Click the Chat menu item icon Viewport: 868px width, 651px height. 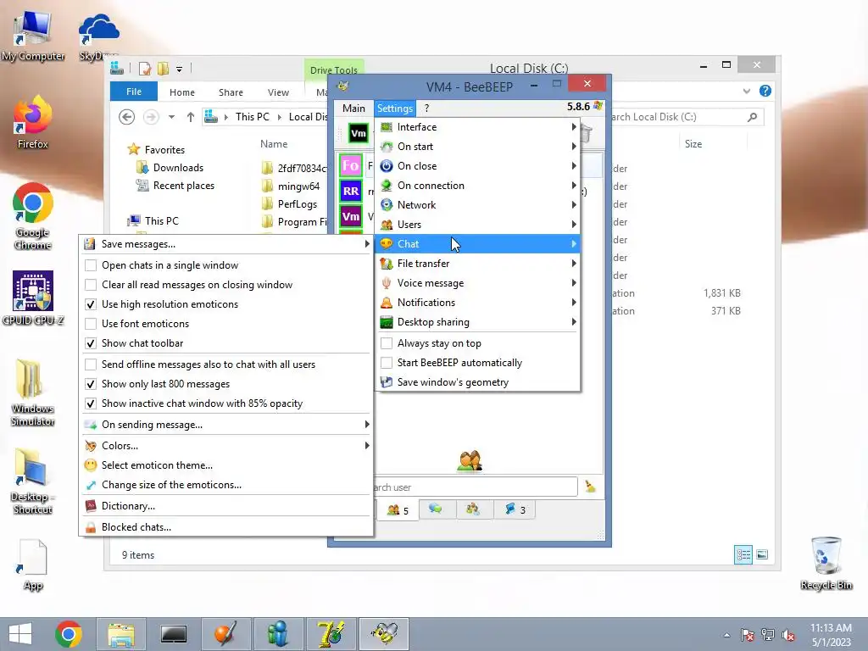tap(387, 243)
